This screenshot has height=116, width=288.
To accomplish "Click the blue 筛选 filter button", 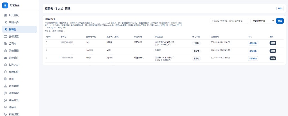I will [280, 21].
